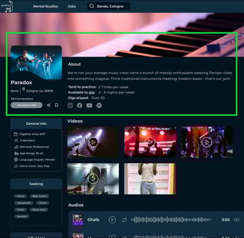This screenshot has height=238, width=244.
Task: Click the Skill level Professional text
Action: pyautogui.click(x=34, y=147)
